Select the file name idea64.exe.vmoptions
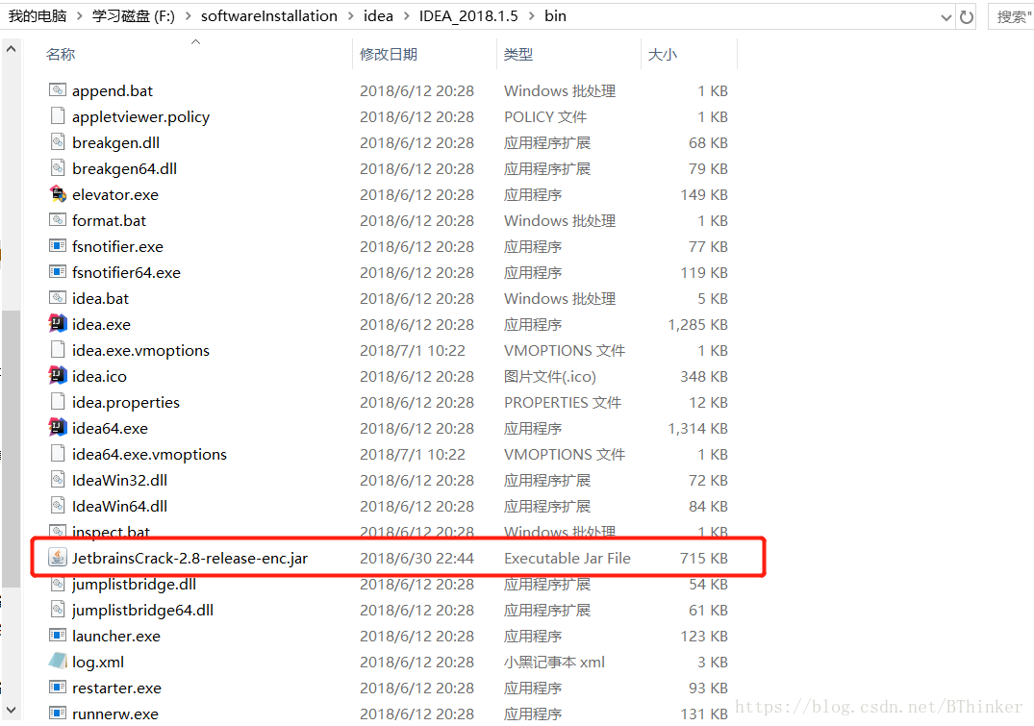 coord(149,454)
